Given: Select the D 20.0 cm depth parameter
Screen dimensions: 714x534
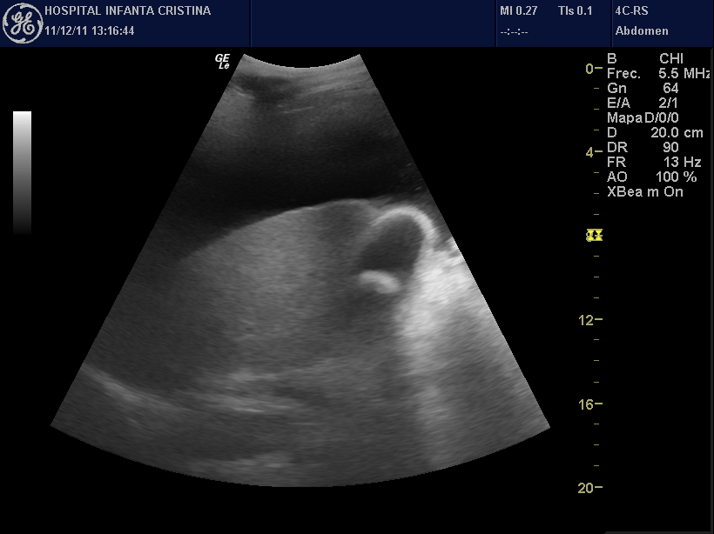Looking at the screenshot, I should [655, 133].
